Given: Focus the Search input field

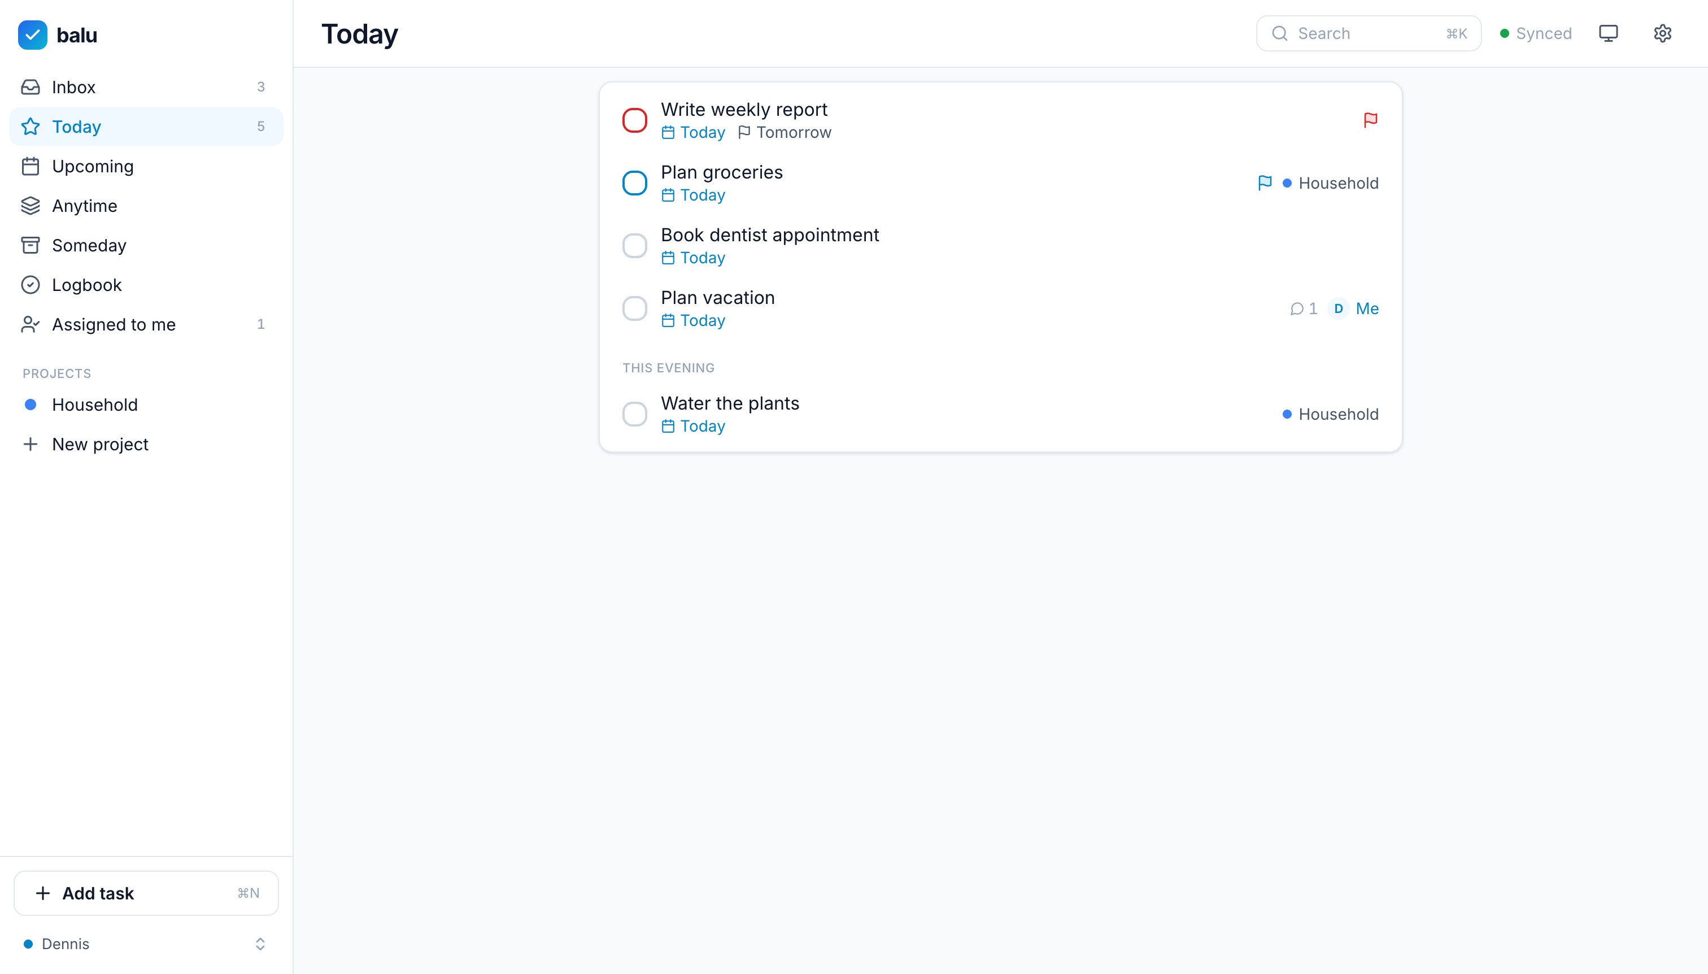Looking at the screenshot, I should 1369,33.
